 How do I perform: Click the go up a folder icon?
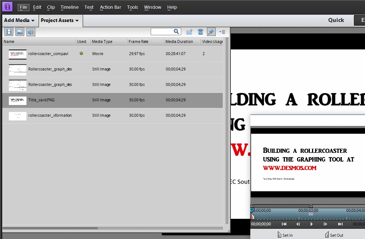tap(189, 32)
